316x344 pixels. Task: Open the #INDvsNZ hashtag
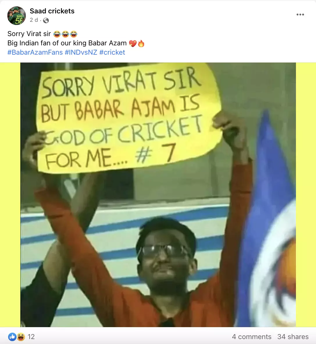pos(81,52)
